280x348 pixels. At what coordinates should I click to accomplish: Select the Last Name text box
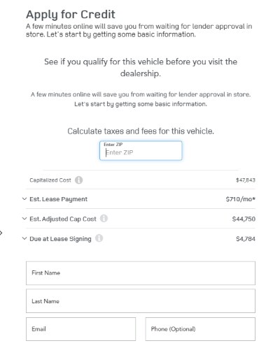[x=141, y=301]
